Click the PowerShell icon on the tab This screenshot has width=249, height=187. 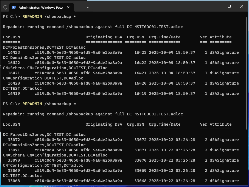[x=14, y=7]
